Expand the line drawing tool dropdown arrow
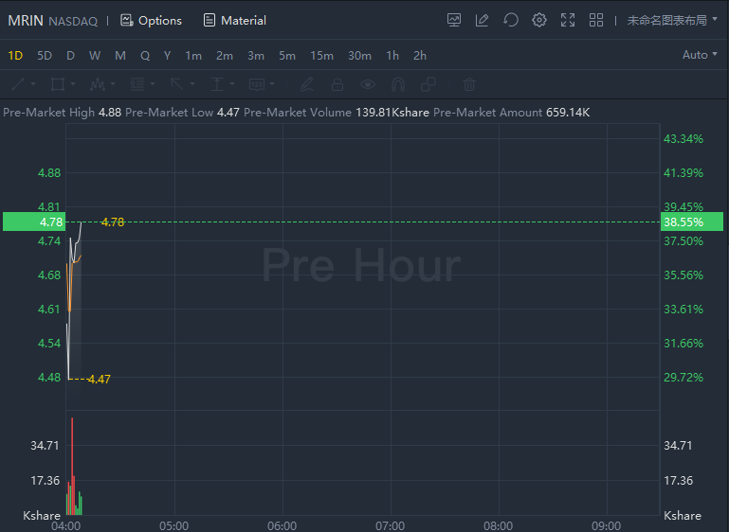Viewport: 729px width, 532px height. [x=33, y=84]
